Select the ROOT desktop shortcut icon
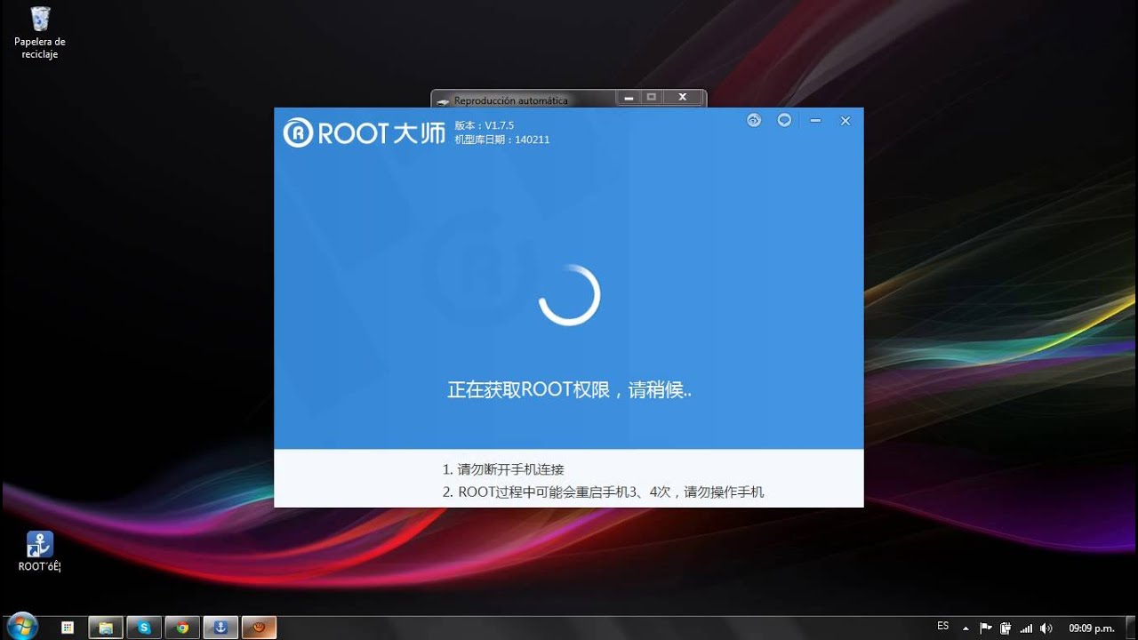1138x640 pixels. (40, 552)
